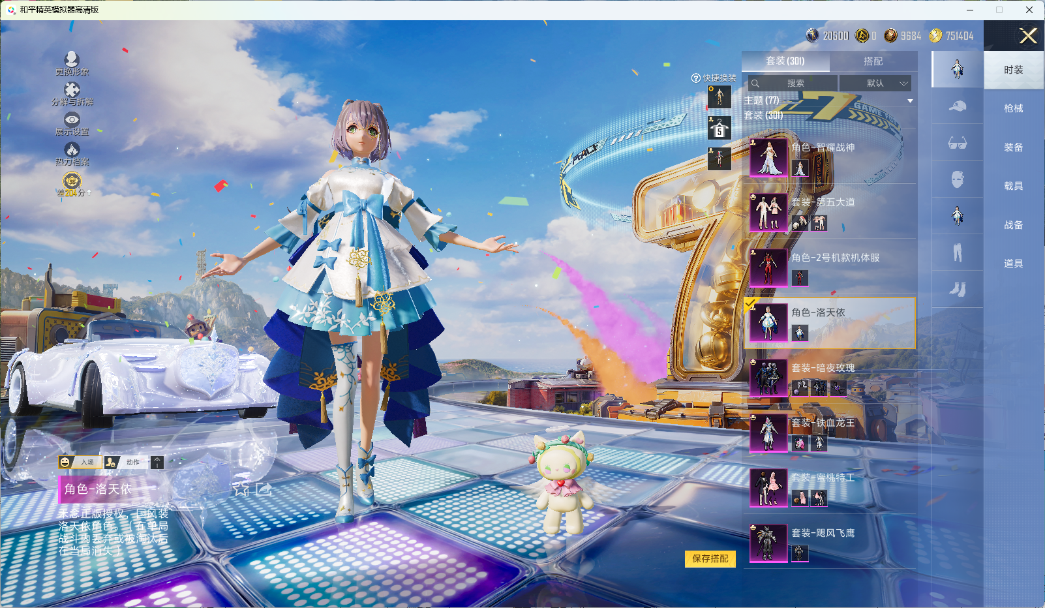The width and height of the screenshot is (1045, 608).
Task: Open the 装备 side tab
Action: pyautogui.click(x=1014, y=147)
